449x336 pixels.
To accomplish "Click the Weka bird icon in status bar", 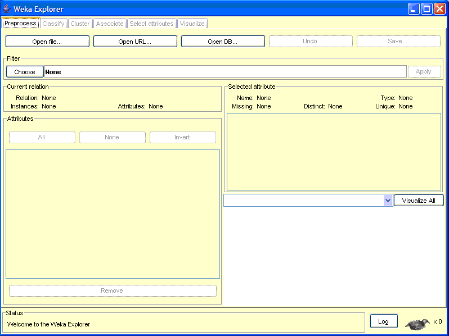I will click(x=417, y=324).
